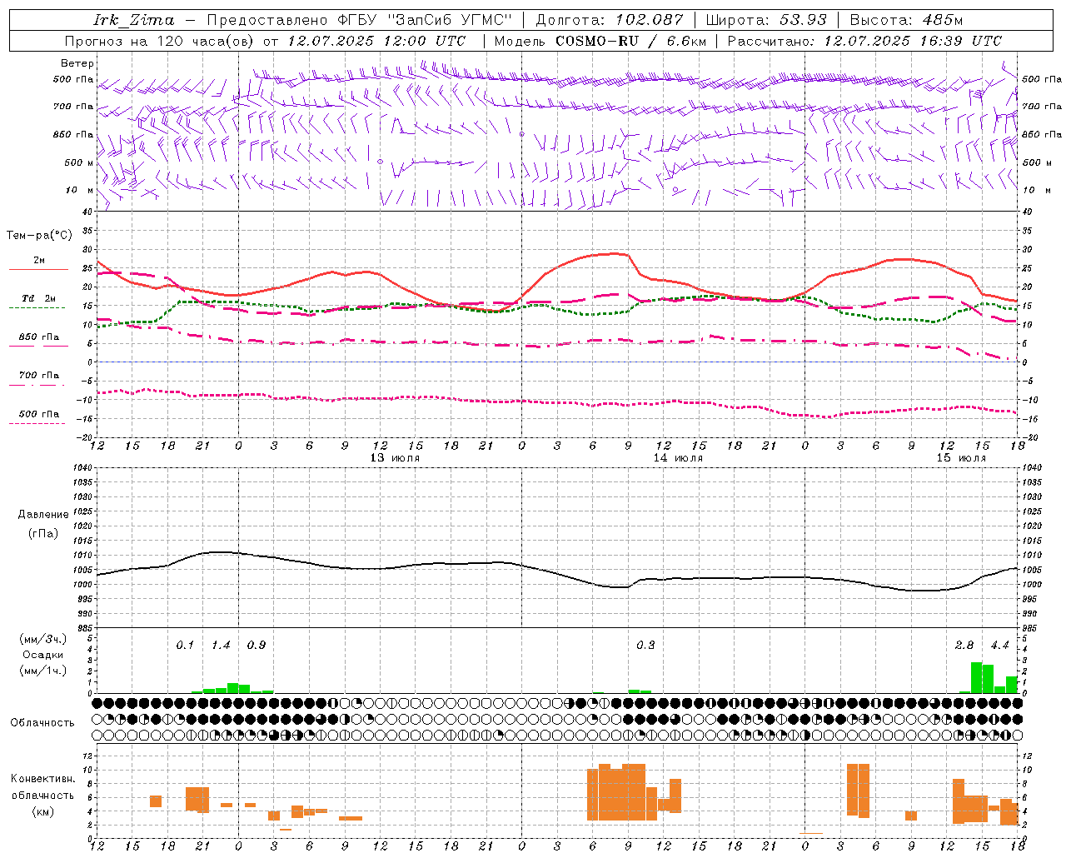Select the "ЗапСиб УГМС" provider text

click(x=450, y=20)
